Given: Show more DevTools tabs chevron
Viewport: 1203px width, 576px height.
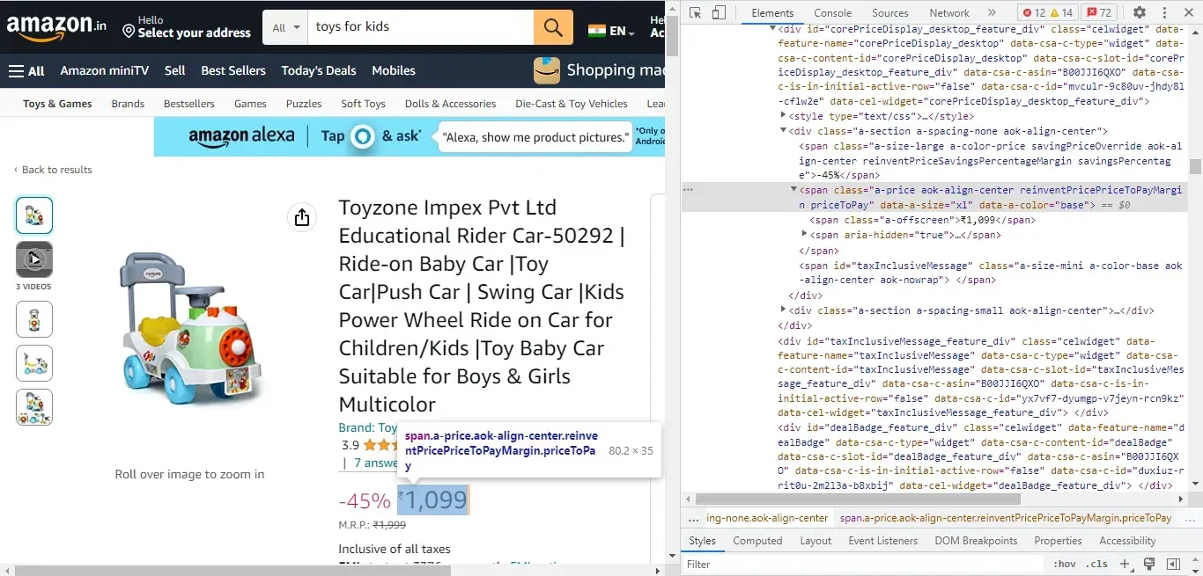Looking at the screenshot, I should pyautogui.click(x=992, y=12).
